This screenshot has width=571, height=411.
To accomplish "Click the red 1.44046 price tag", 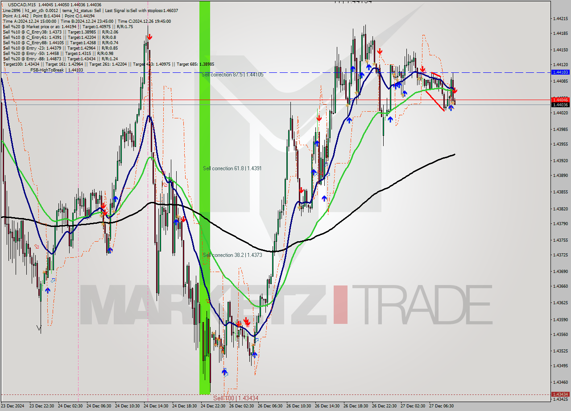I will (560, 100).
